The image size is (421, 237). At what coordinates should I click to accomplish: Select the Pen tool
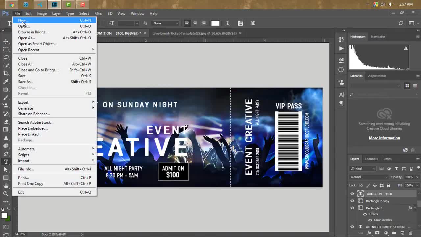pyautogui.click(x=6, y=154)
